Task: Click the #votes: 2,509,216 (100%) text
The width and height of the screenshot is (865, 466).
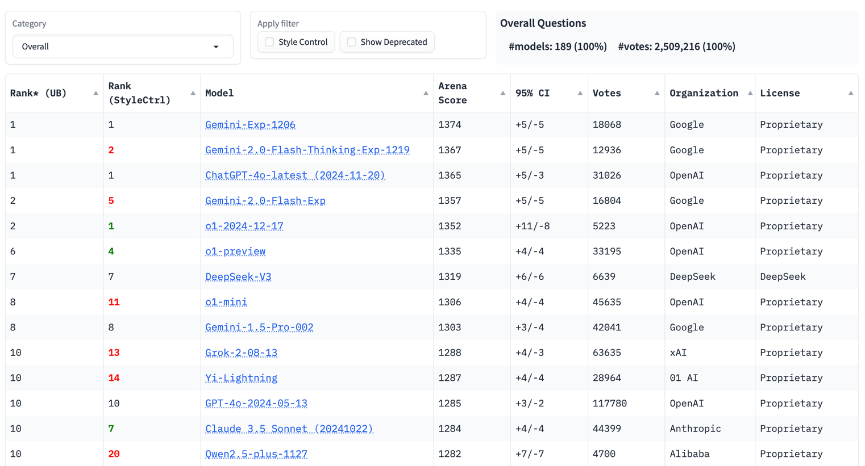Action: [676, 47]
